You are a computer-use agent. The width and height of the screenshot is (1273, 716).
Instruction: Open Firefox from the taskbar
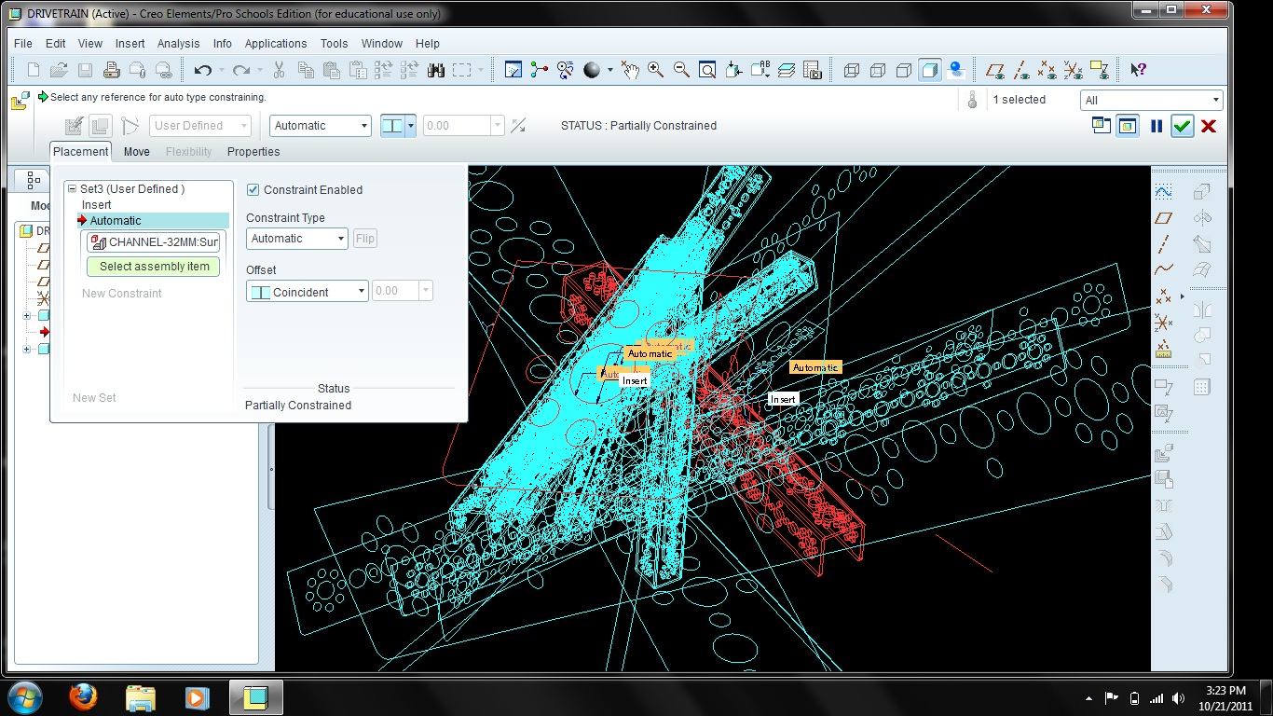pyautogui.click(x=83, y=697)
